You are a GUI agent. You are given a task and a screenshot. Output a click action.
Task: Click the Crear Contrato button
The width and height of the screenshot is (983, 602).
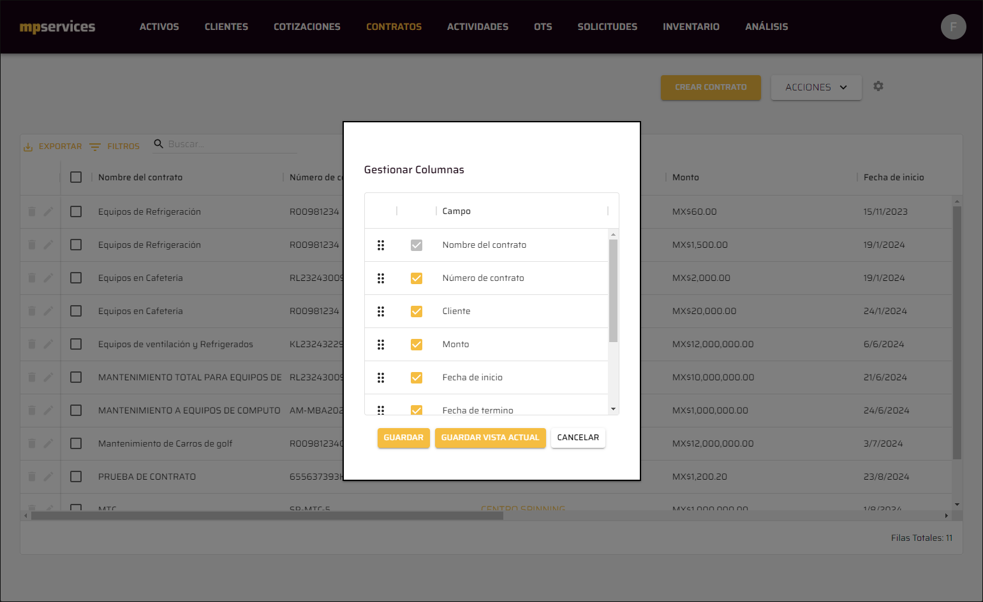pyautogui.click(x=711, y=87)
